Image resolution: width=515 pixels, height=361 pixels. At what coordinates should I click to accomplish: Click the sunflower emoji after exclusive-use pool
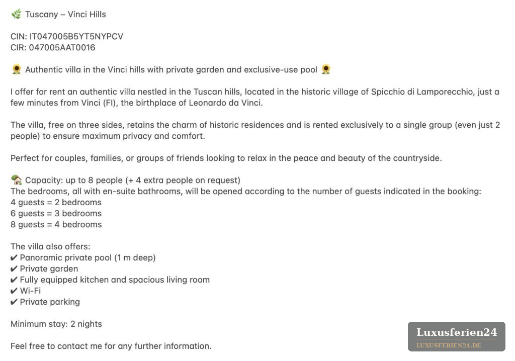click(x=326, y=69)
